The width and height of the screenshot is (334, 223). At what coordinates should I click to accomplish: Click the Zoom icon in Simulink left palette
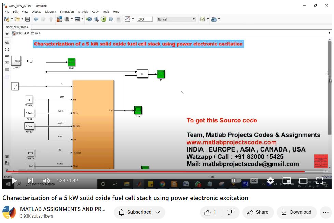pyautogui.click(x=7, y=43)
